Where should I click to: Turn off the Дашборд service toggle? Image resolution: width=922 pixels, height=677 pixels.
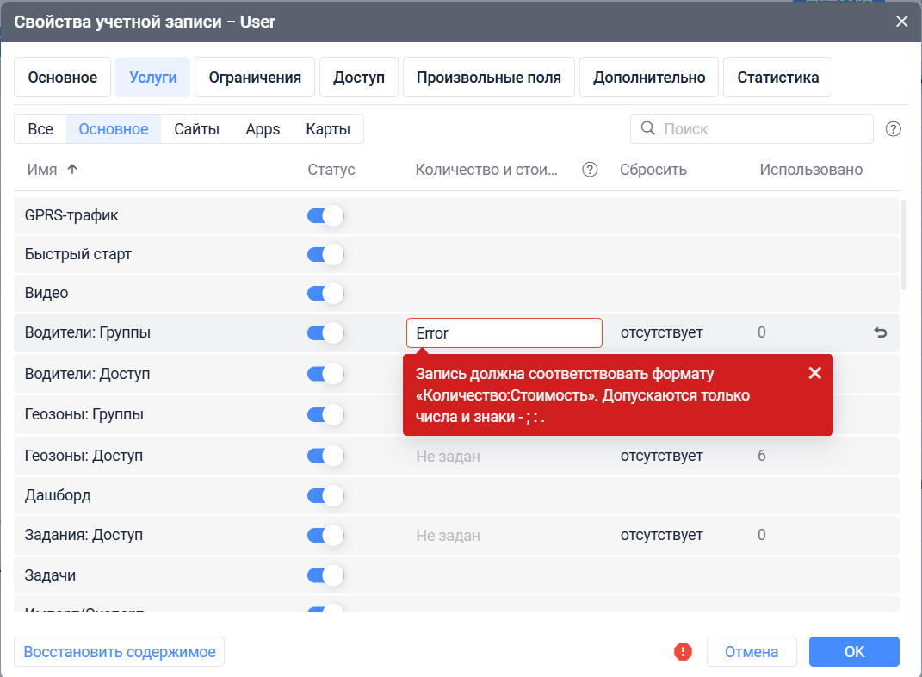325,496
